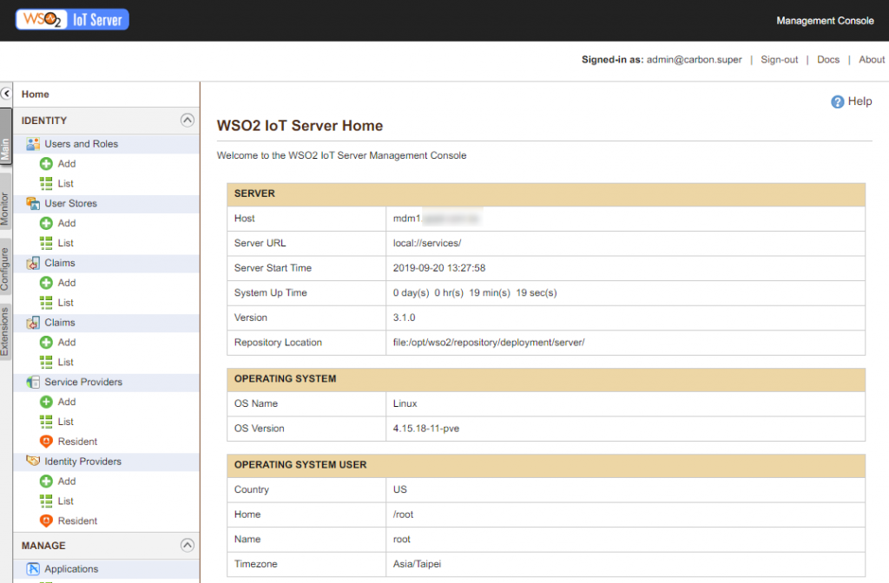
Task: Click the List icon under User Stores
Action: point(46,243)
